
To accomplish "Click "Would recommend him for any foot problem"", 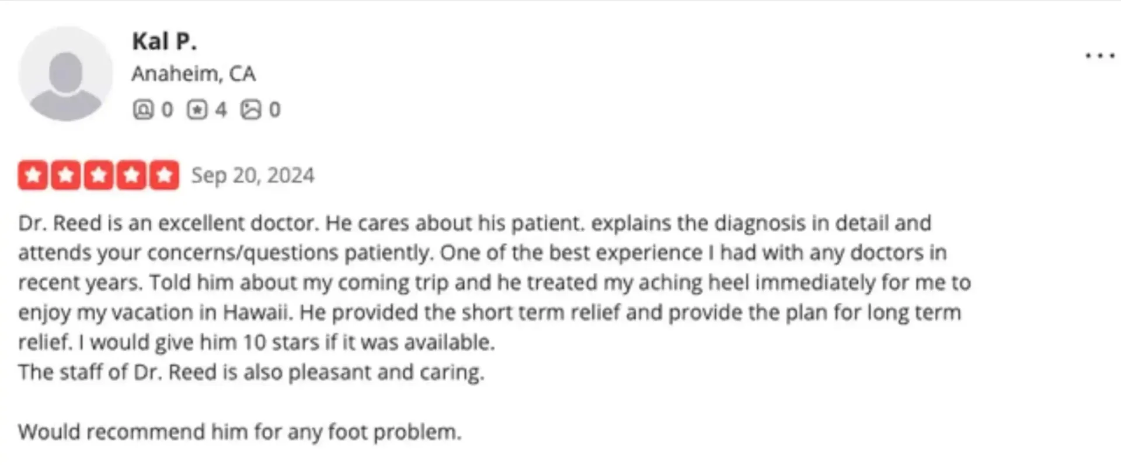I will 239,432.
